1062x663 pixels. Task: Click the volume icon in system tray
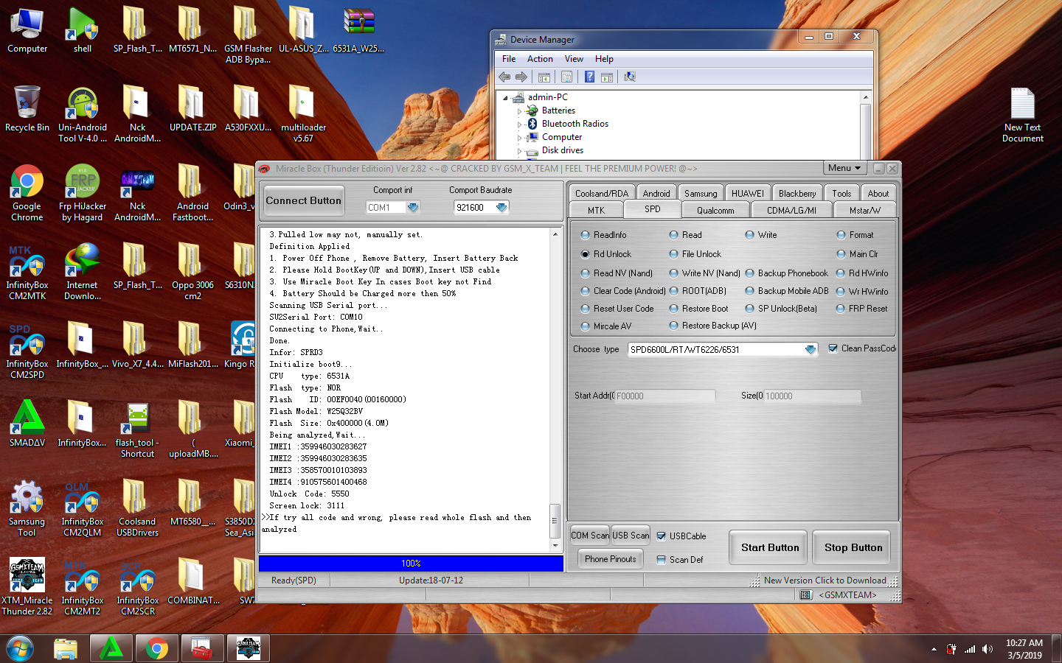point(988,649)
